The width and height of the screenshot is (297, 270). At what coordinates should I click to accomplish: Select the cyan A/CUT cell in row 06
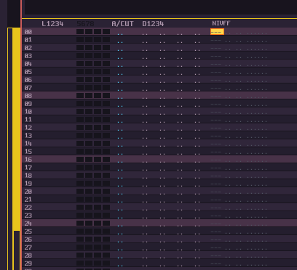point(120,82)
